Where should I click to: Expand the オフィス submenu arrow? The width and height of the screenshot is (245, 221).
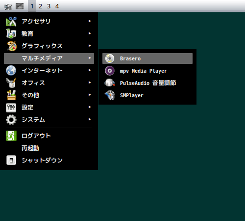pos(90,83)
